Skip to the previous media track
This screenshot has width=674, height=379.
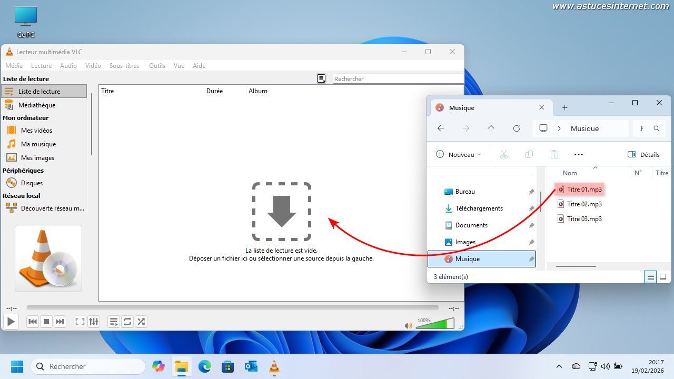tap(33, 322)
